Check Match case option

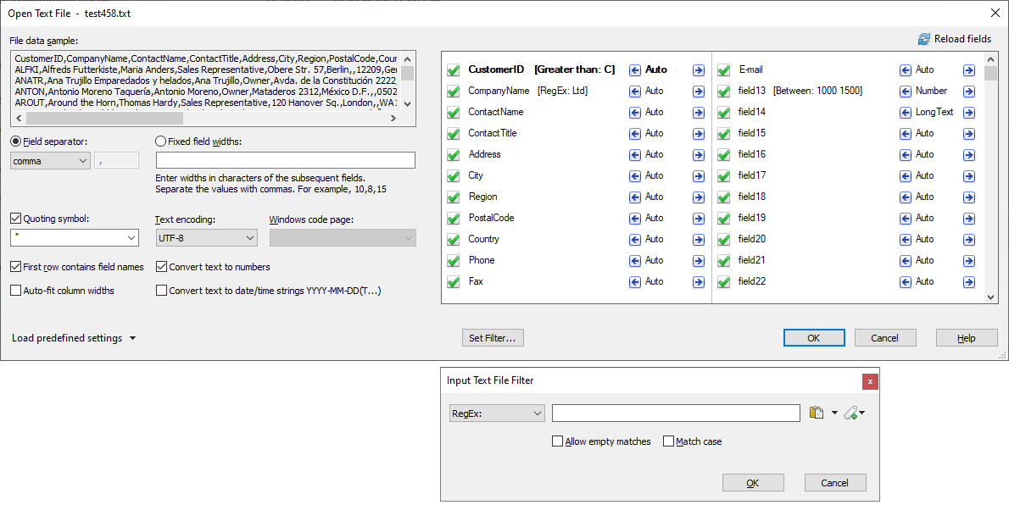coord(668,441)
